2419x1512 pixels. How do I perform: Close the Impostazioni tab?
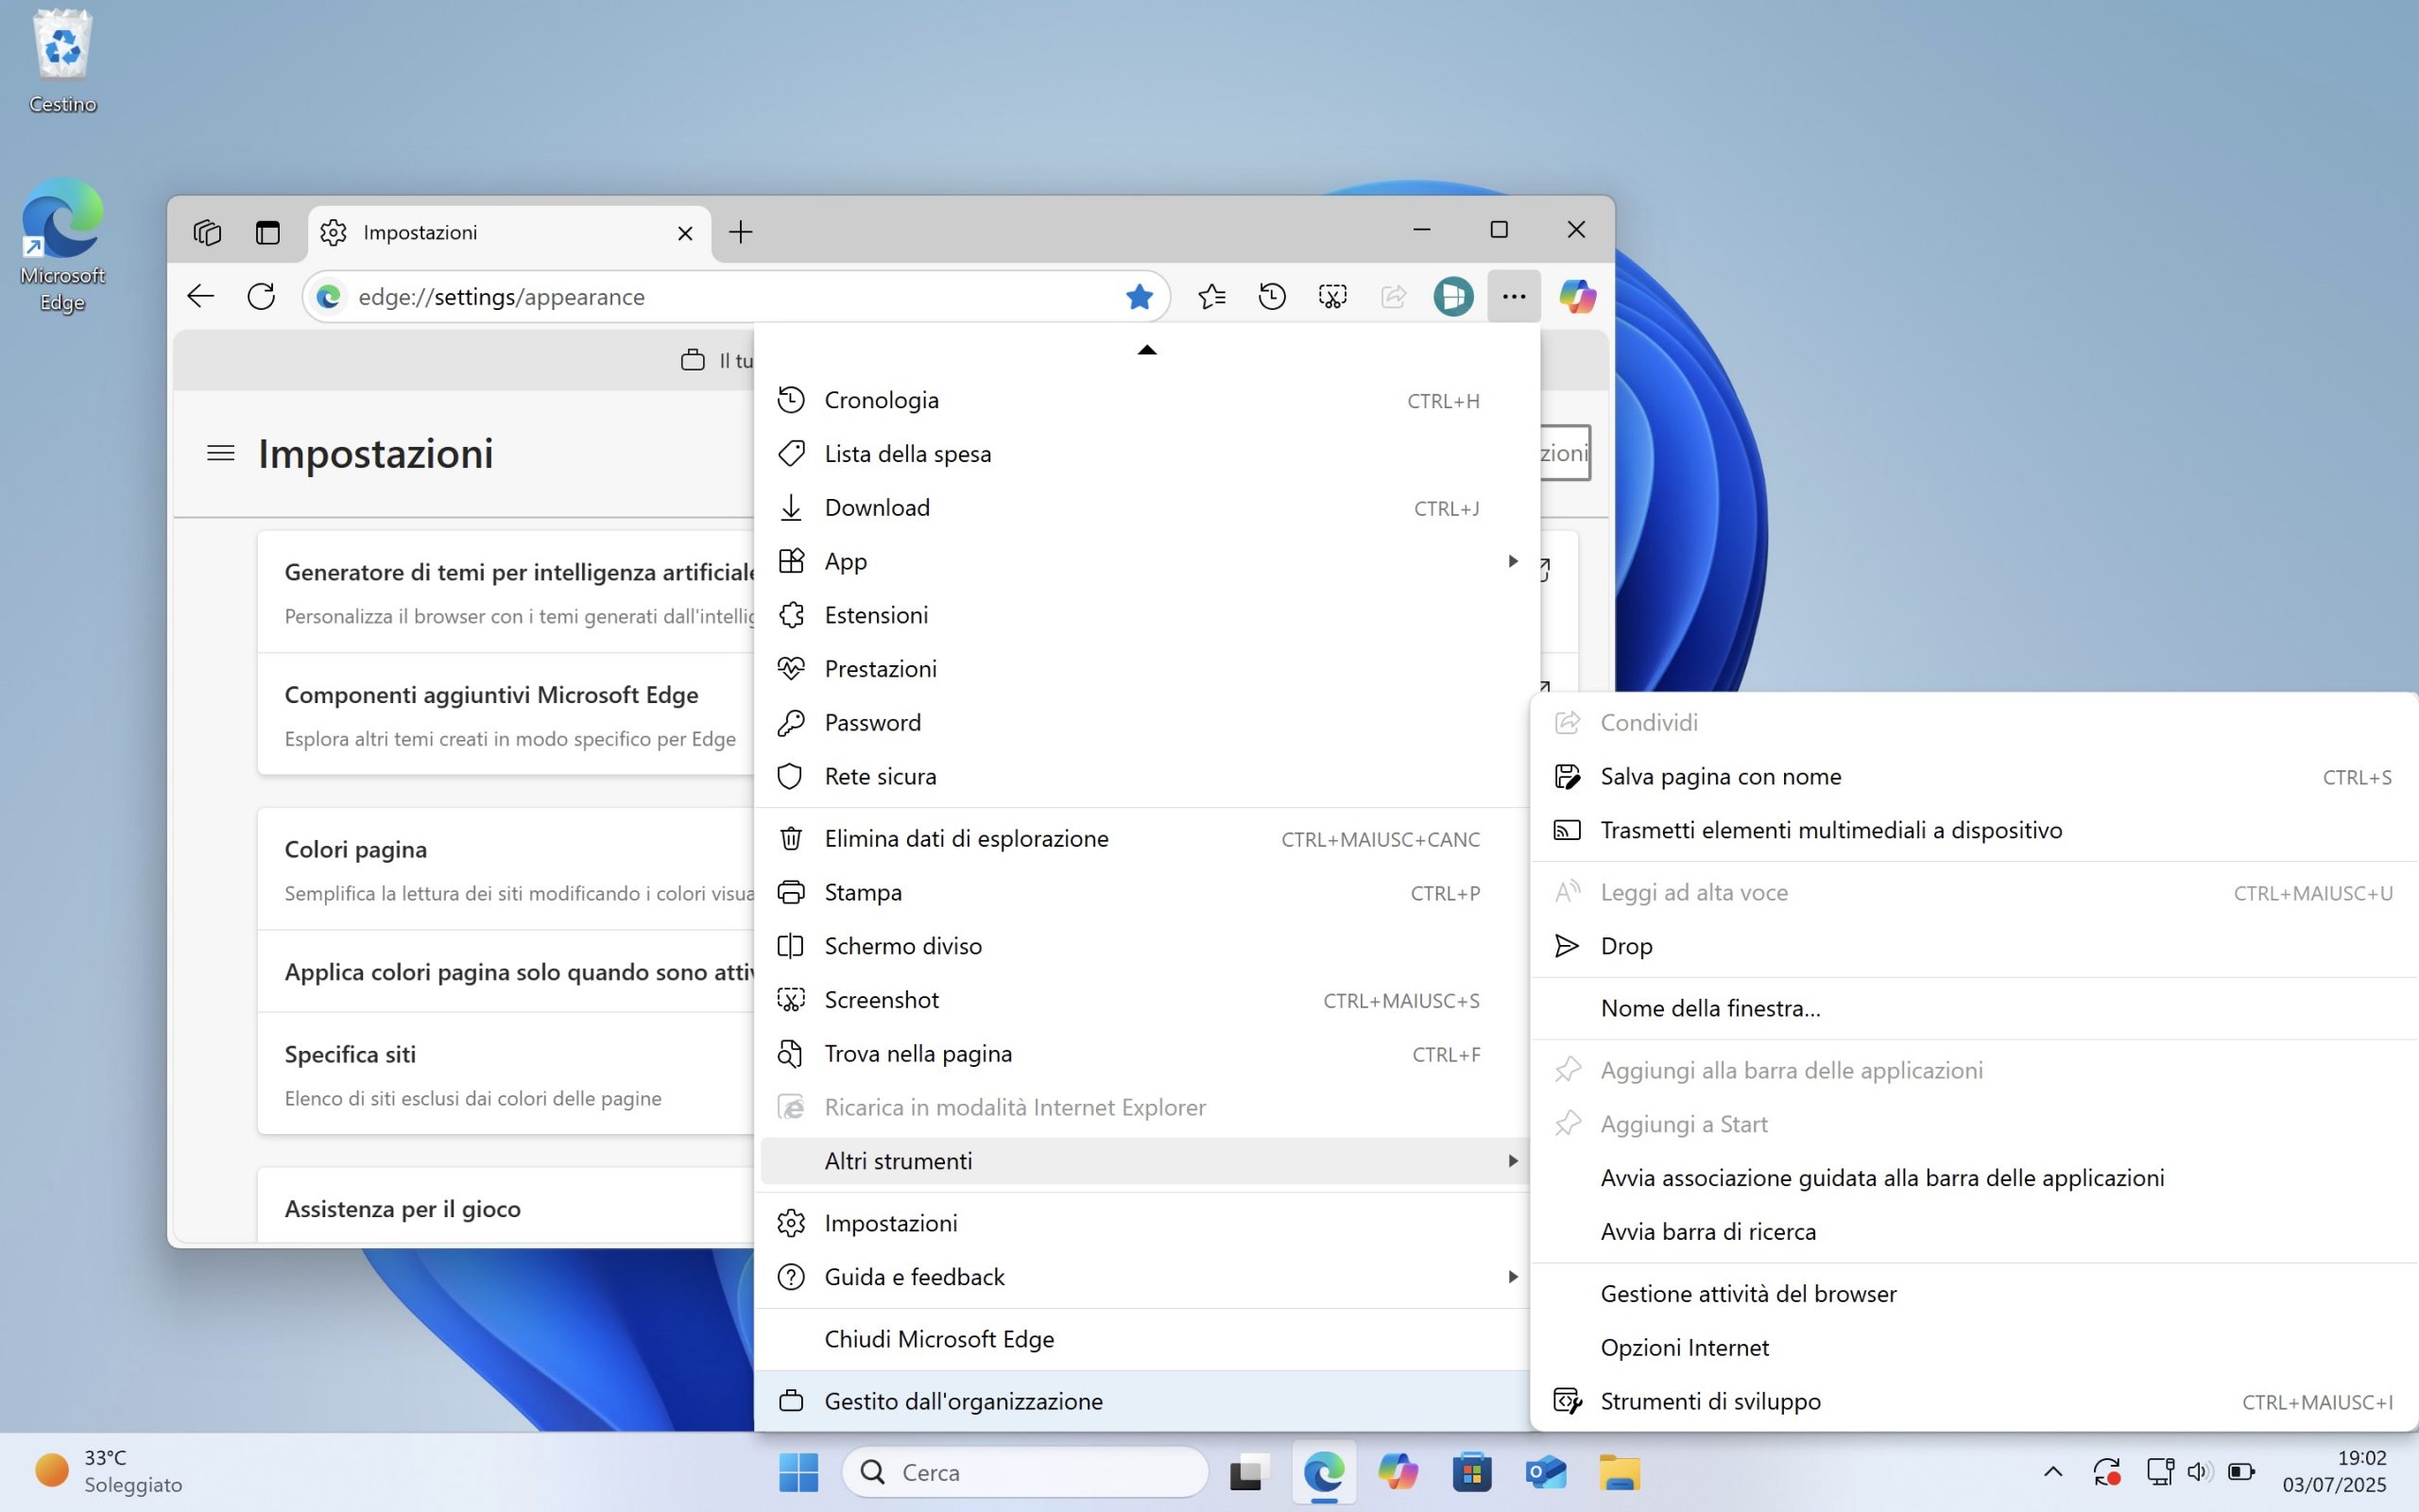coord(685,233)
